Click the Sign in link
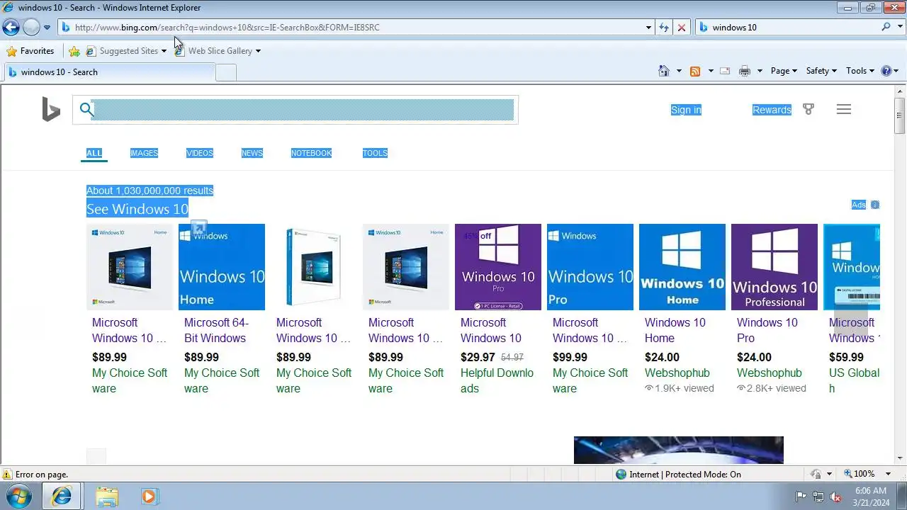 [686, 110]
